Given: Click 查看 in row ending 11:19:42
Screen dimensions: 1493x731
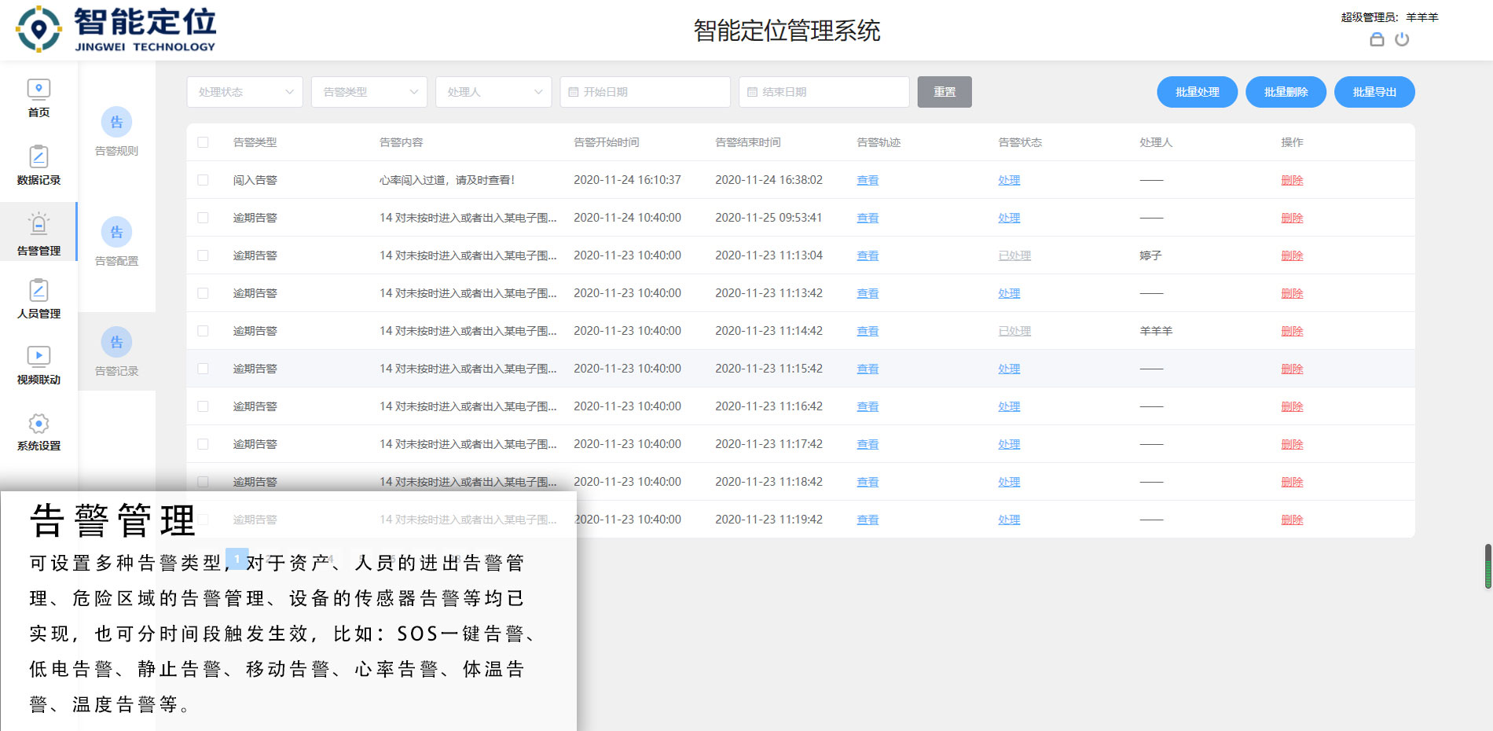Looking at the screenshot, I should (x=868, y=520).
